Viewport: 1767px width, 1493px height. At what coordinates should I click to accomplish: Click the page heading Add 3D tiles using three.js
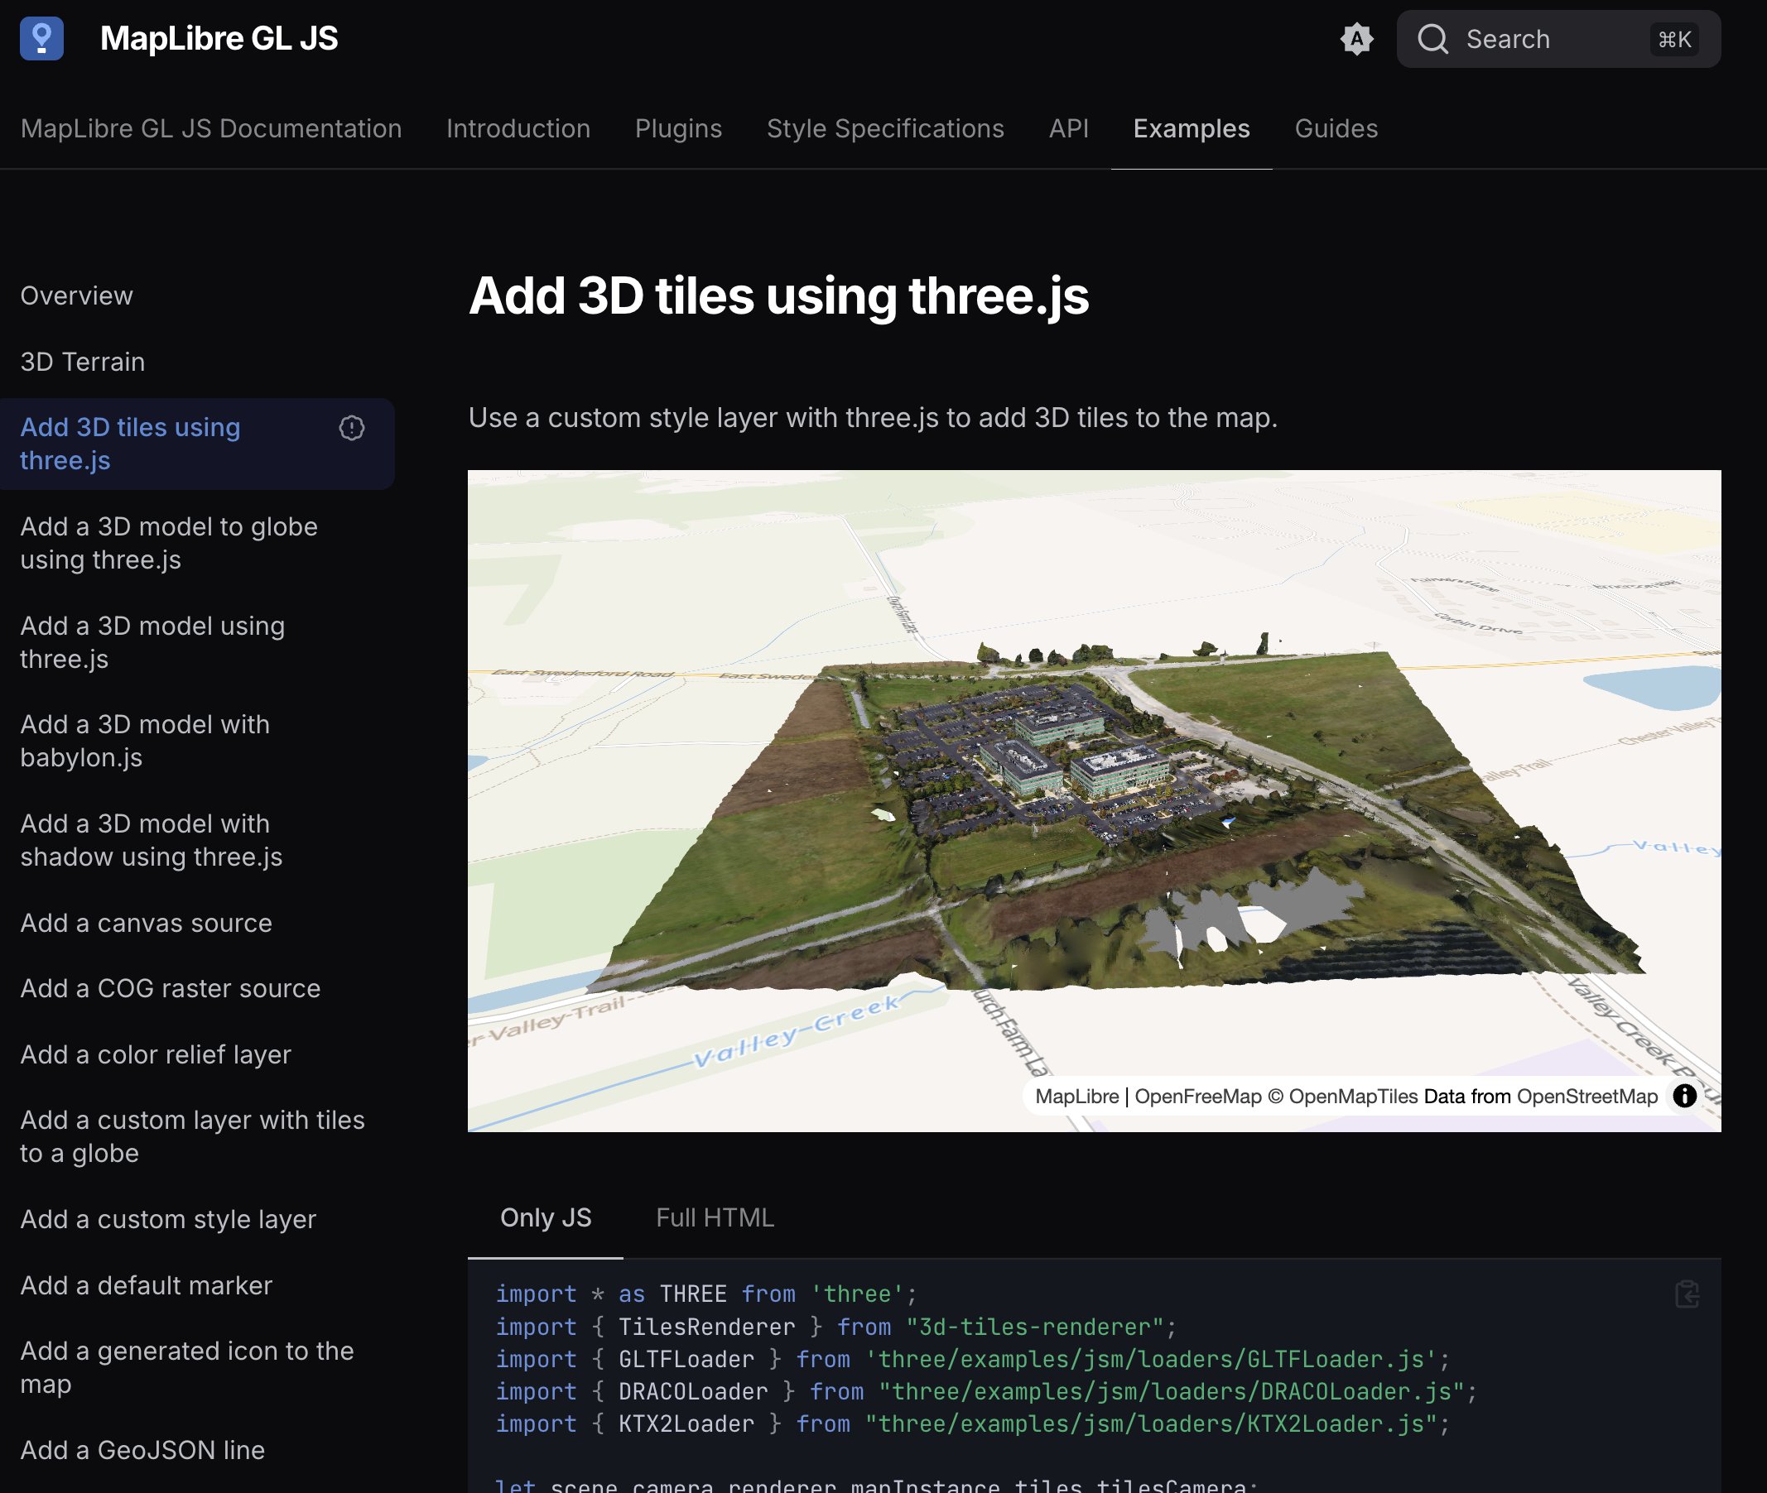pos(778,296)
